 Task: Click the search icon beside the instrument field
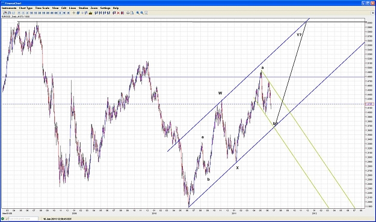coord(7,218)
